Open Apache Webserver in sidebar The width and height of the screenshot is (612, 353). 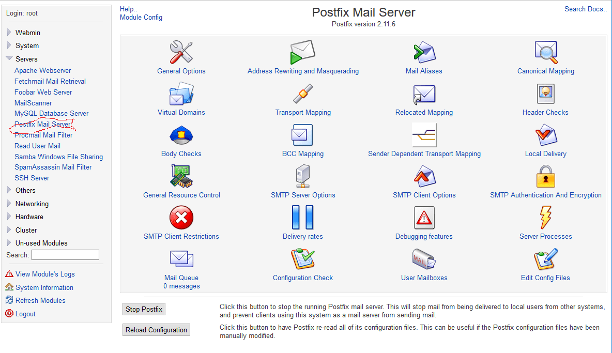42,71
